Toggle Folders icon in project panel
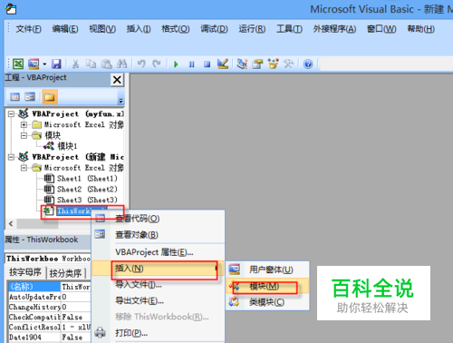 point(50,97)
